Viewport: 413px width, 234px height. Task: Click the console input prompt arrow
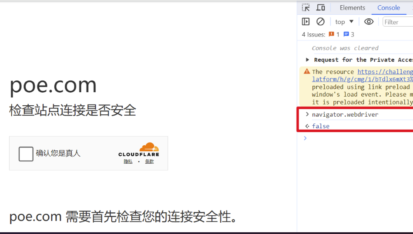coord(305,138)
